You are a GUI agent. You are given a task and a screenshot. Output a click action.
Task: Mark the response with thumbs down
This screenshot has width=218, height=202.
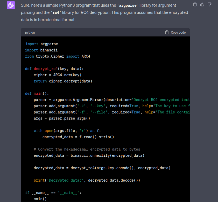point(209,4)
